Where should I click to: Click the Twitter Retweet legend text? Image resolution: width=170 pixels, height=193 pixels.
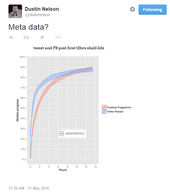pyautogui.click(x=115, y=112)
